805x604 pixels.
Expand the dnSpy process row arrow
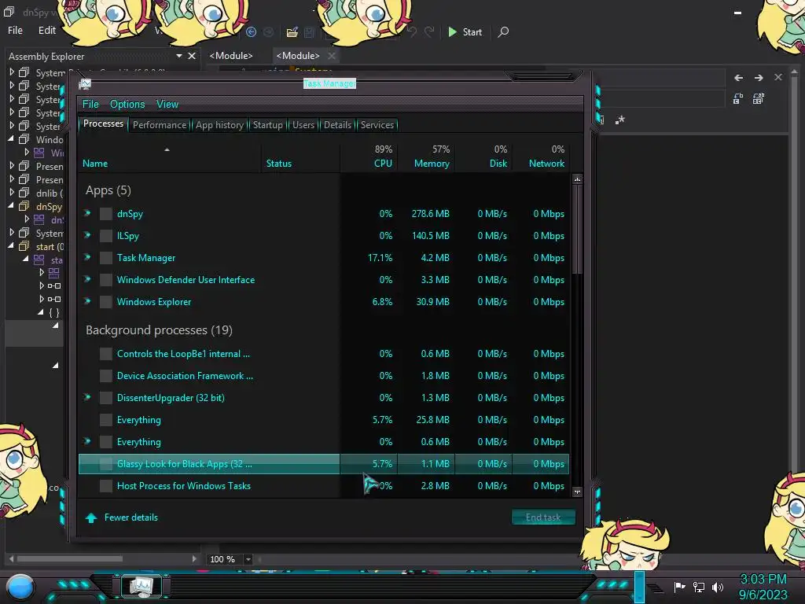point(87,212)
